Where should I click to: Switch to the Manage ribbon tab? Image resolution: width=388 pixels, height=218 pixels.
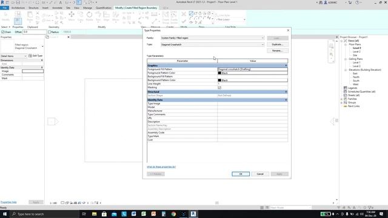point(87,8)
